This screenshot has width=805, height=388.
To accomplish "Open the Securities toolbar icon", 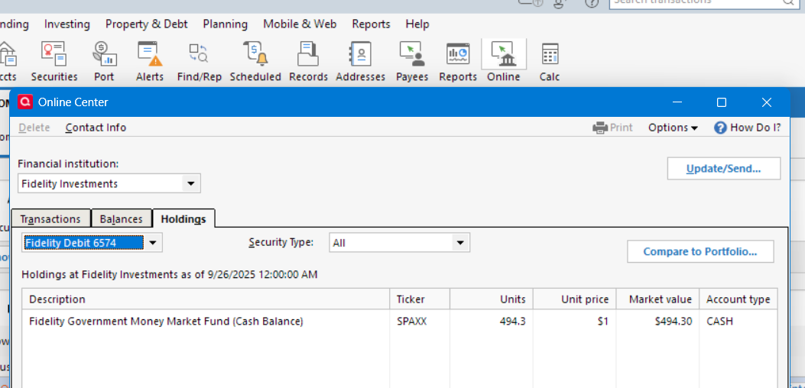I will coord(54,62).
